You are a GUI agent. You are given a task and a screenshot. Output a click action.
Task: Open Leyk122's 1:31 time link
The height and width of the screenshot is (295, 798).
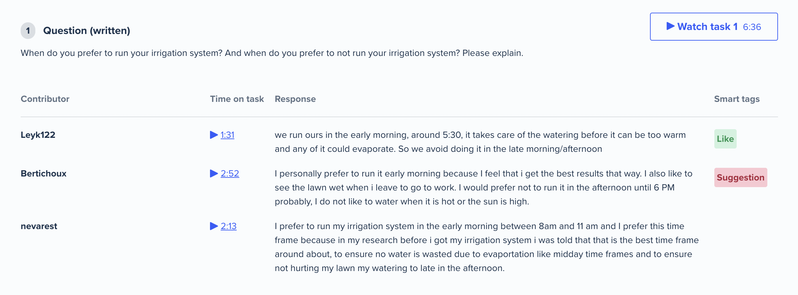(227, 135)
